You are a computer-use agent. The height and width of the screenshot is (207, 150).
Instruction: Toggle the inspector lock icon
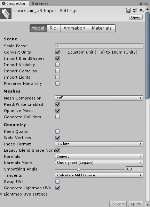141,4
